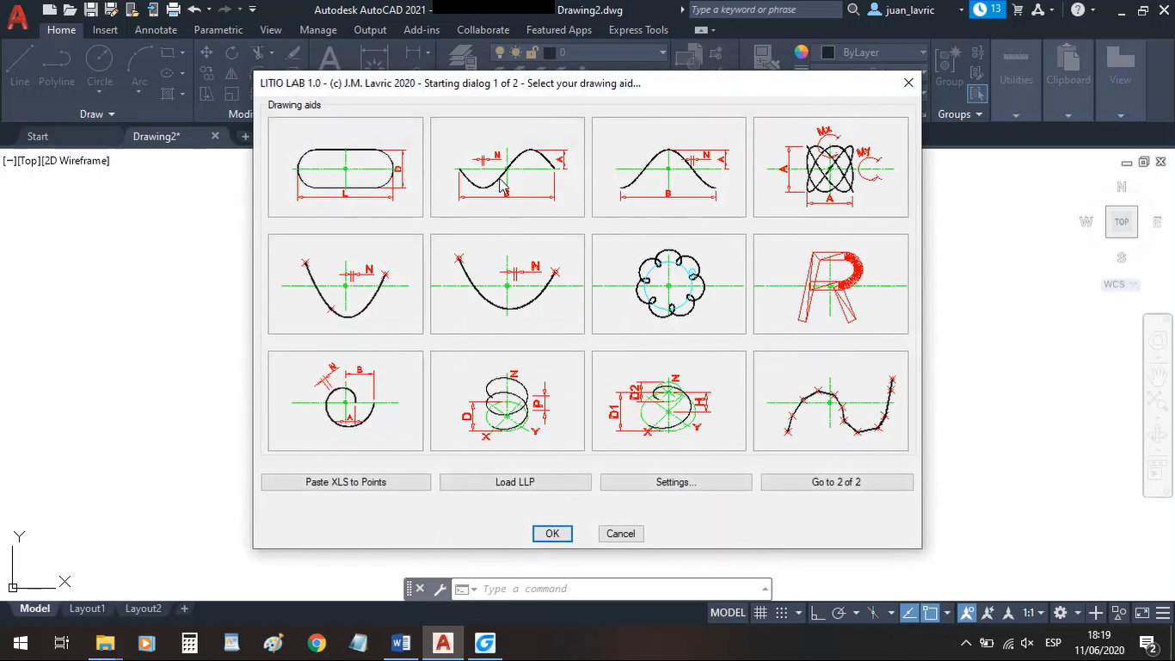1175x661 pixels.
Task: Confirm the dialog with OK
Action: tap(552, 534)
